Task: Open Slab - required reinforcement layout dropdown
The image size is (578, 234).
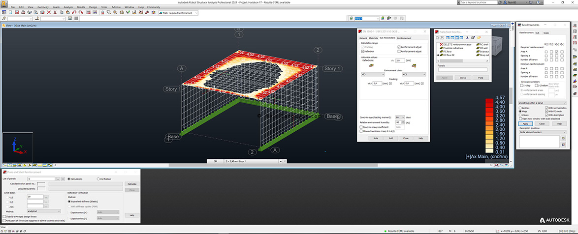Action: (x=178, y=12)
